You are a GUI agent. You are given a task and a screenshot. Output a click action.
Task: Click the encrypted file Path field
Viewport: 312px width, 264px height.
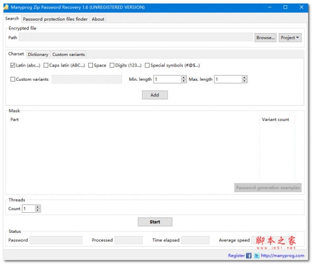(136, 37)
